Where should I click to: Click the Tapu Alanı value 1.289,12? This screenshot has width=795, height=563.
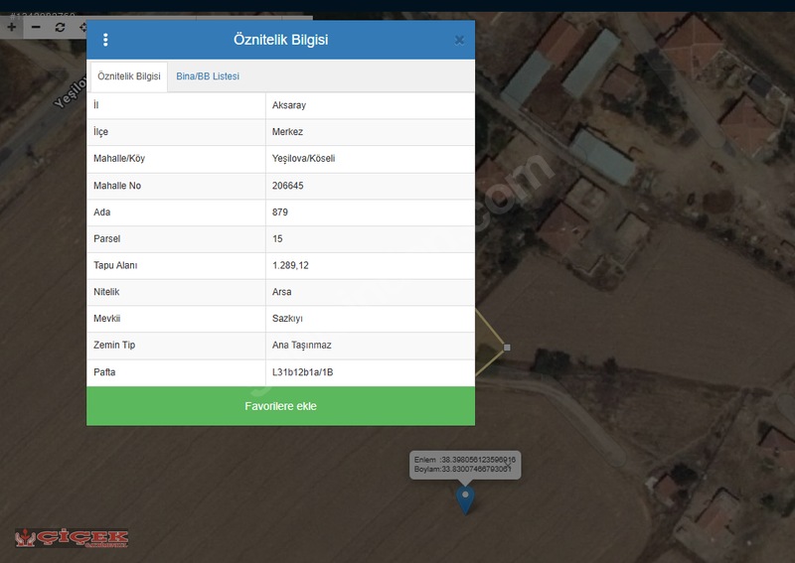pos(290,265)
